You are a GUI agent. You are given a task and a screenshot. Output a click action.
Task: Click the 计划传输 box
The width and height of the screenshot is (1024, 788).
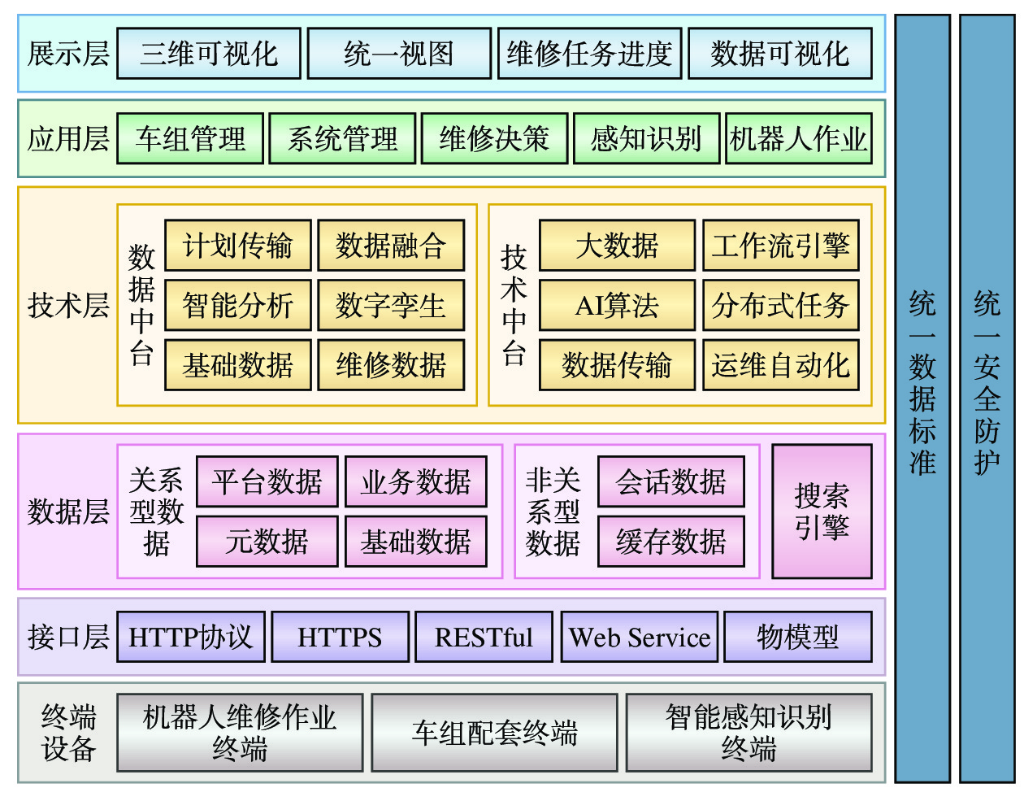coord(238,246)
